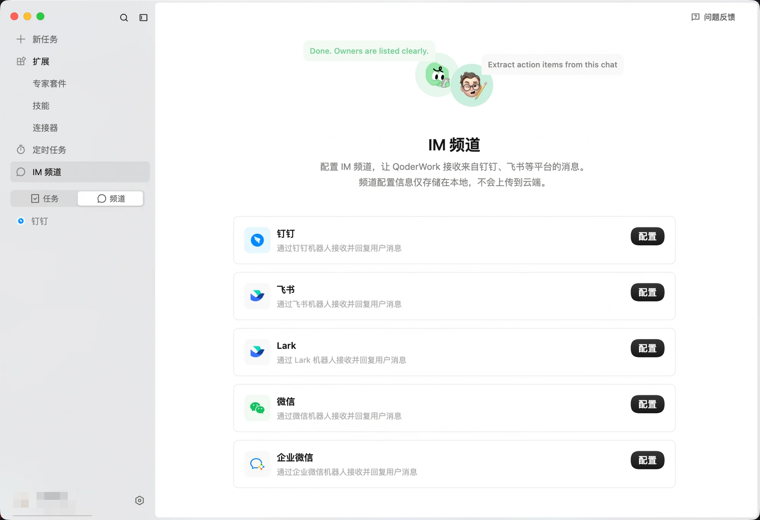760x520 pixels.
Task: Click the 通过 Lark 机器人接收并回复用户消息 description
Action: coord(341,360)
